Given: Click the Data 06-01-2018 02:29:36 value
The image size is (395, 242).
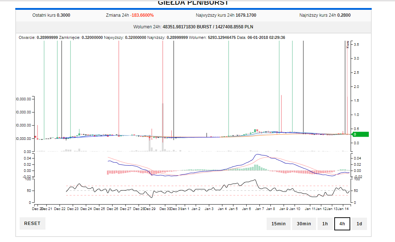Looking at the screenshot, I should tap(266, 37).
